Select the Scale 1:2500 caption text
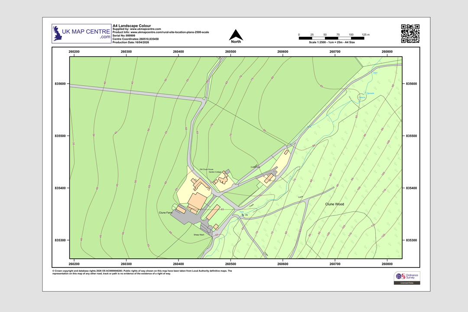The height and width of the screenshot is (312, 468). click(333, 42)
